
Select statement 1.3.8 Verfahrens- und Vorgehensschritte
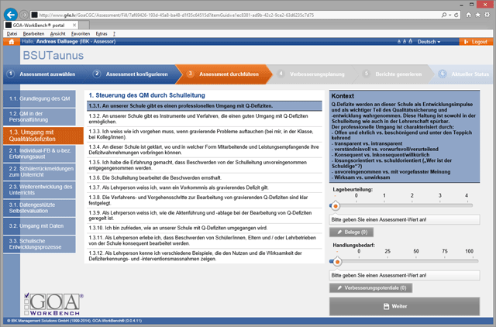(205, 200)
